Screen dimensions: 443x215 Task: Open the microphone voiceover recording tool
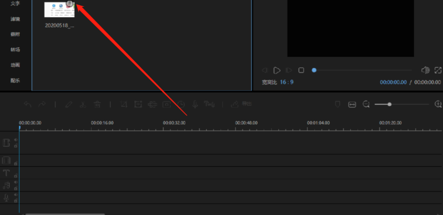point(195,105)
